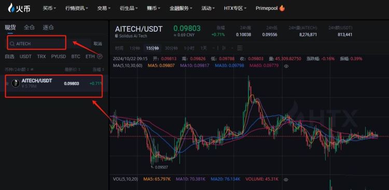Click the 24h high value 0.10038
This screenshot has height=190, width=389.
(243, 35)
